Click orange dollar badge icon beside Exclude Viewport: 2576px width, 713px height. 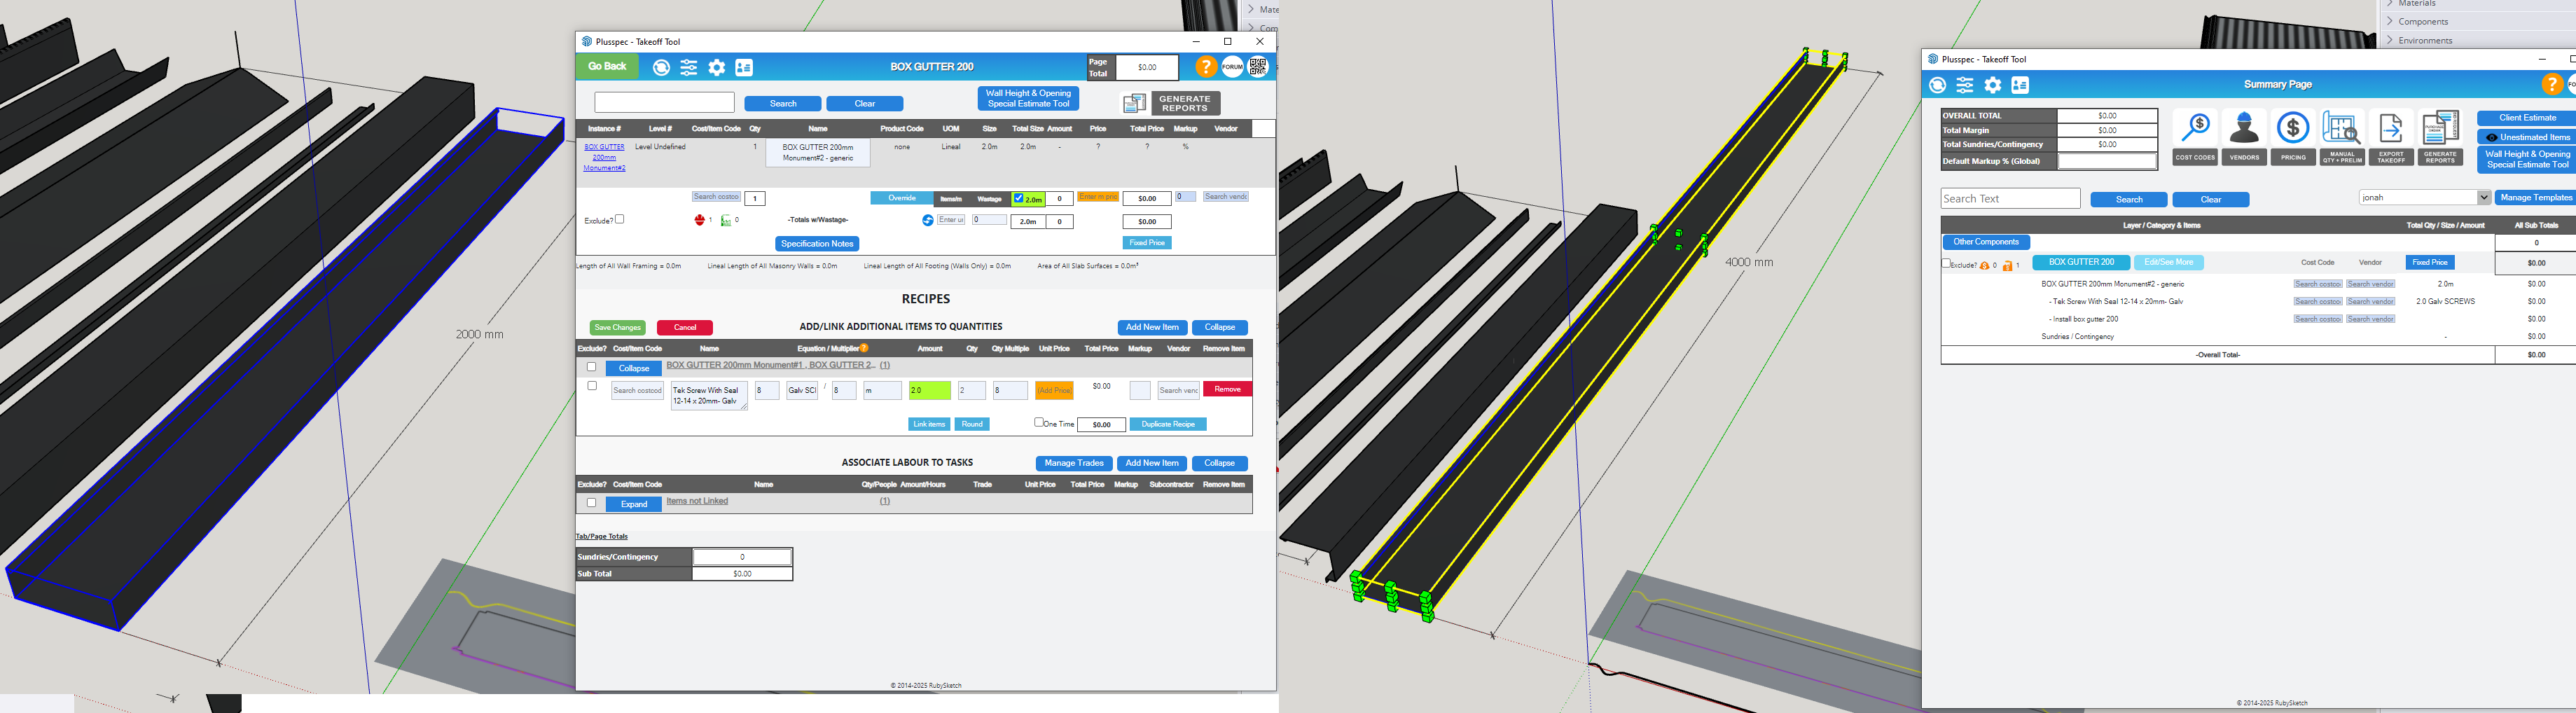tap(1985, 265)
